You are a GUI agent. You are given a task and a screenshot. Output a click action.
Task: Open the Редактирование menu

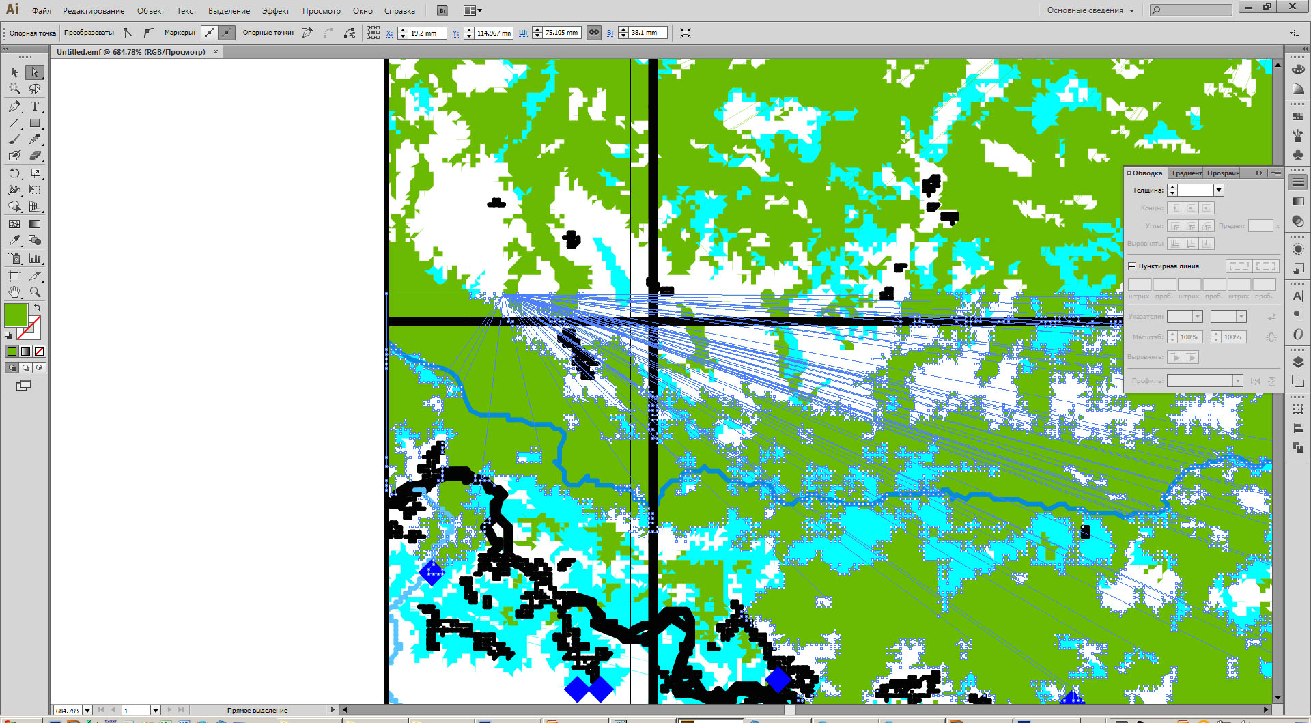click(94, 11)
